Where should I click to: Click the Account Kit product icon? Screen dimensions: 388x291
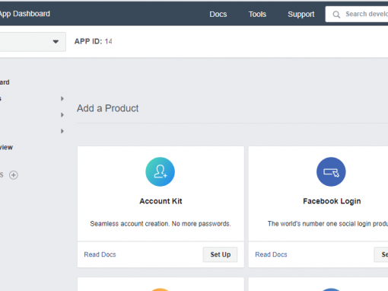(160, 171)
